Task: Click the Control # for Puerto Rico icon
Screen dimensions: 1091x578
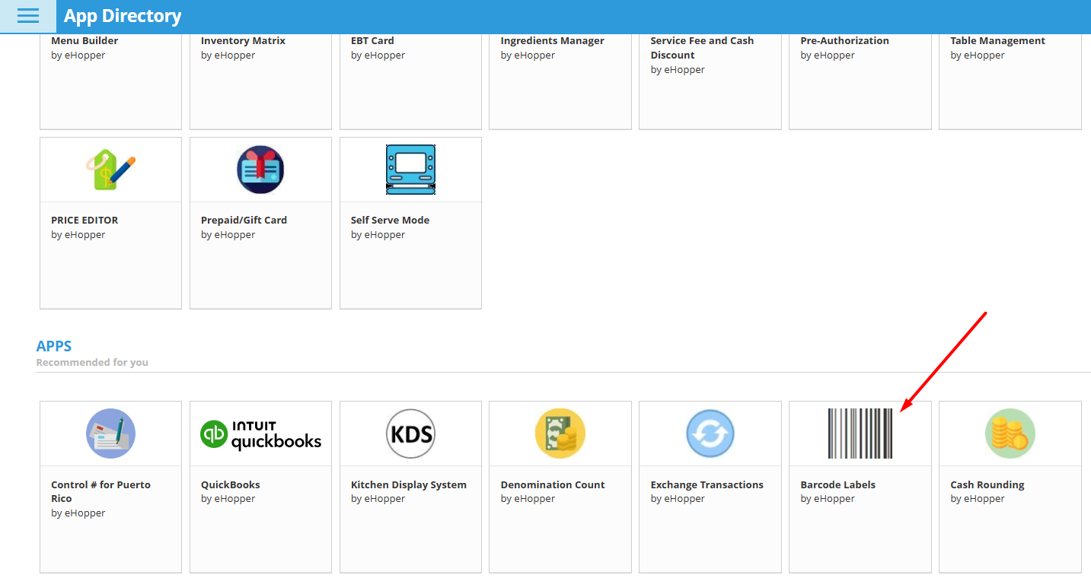Action: (x=110, y=433)
